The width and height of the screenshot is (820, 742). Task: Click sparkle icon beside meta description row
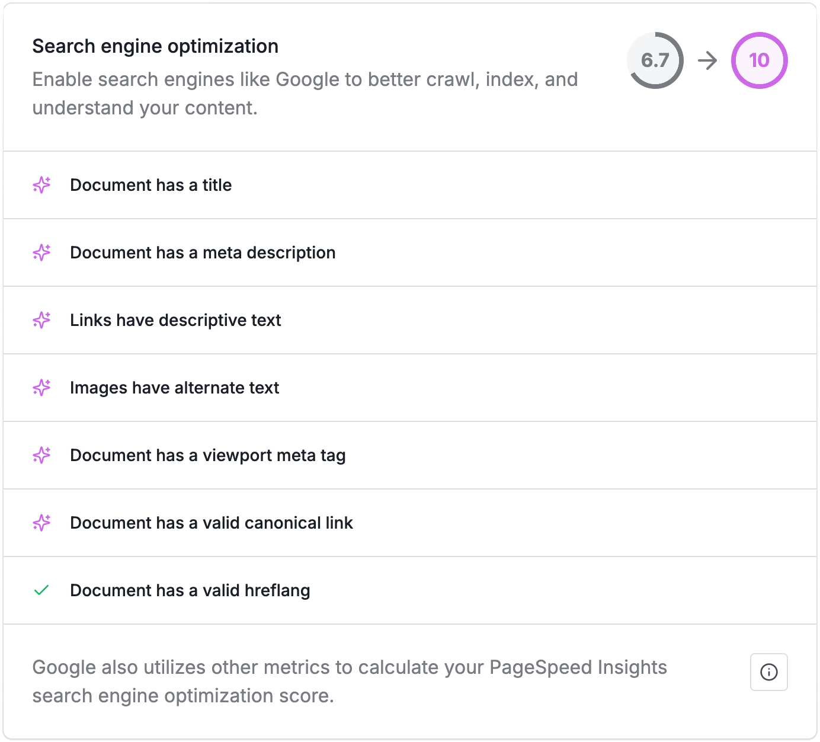pyautogui.click(x=41, y=252)
